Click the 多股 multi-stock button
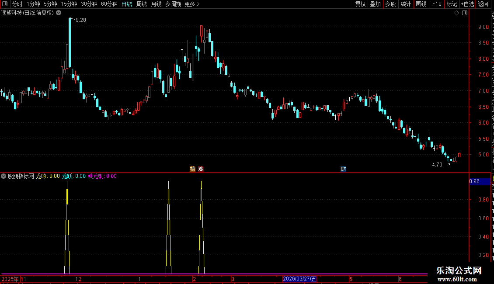The image size is (494, 284). (x=390, y=4)
